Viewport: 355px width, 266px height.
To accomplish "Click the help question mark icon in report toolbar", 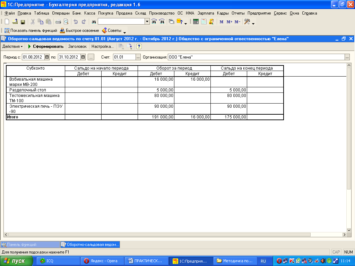I will pos(139,46).
